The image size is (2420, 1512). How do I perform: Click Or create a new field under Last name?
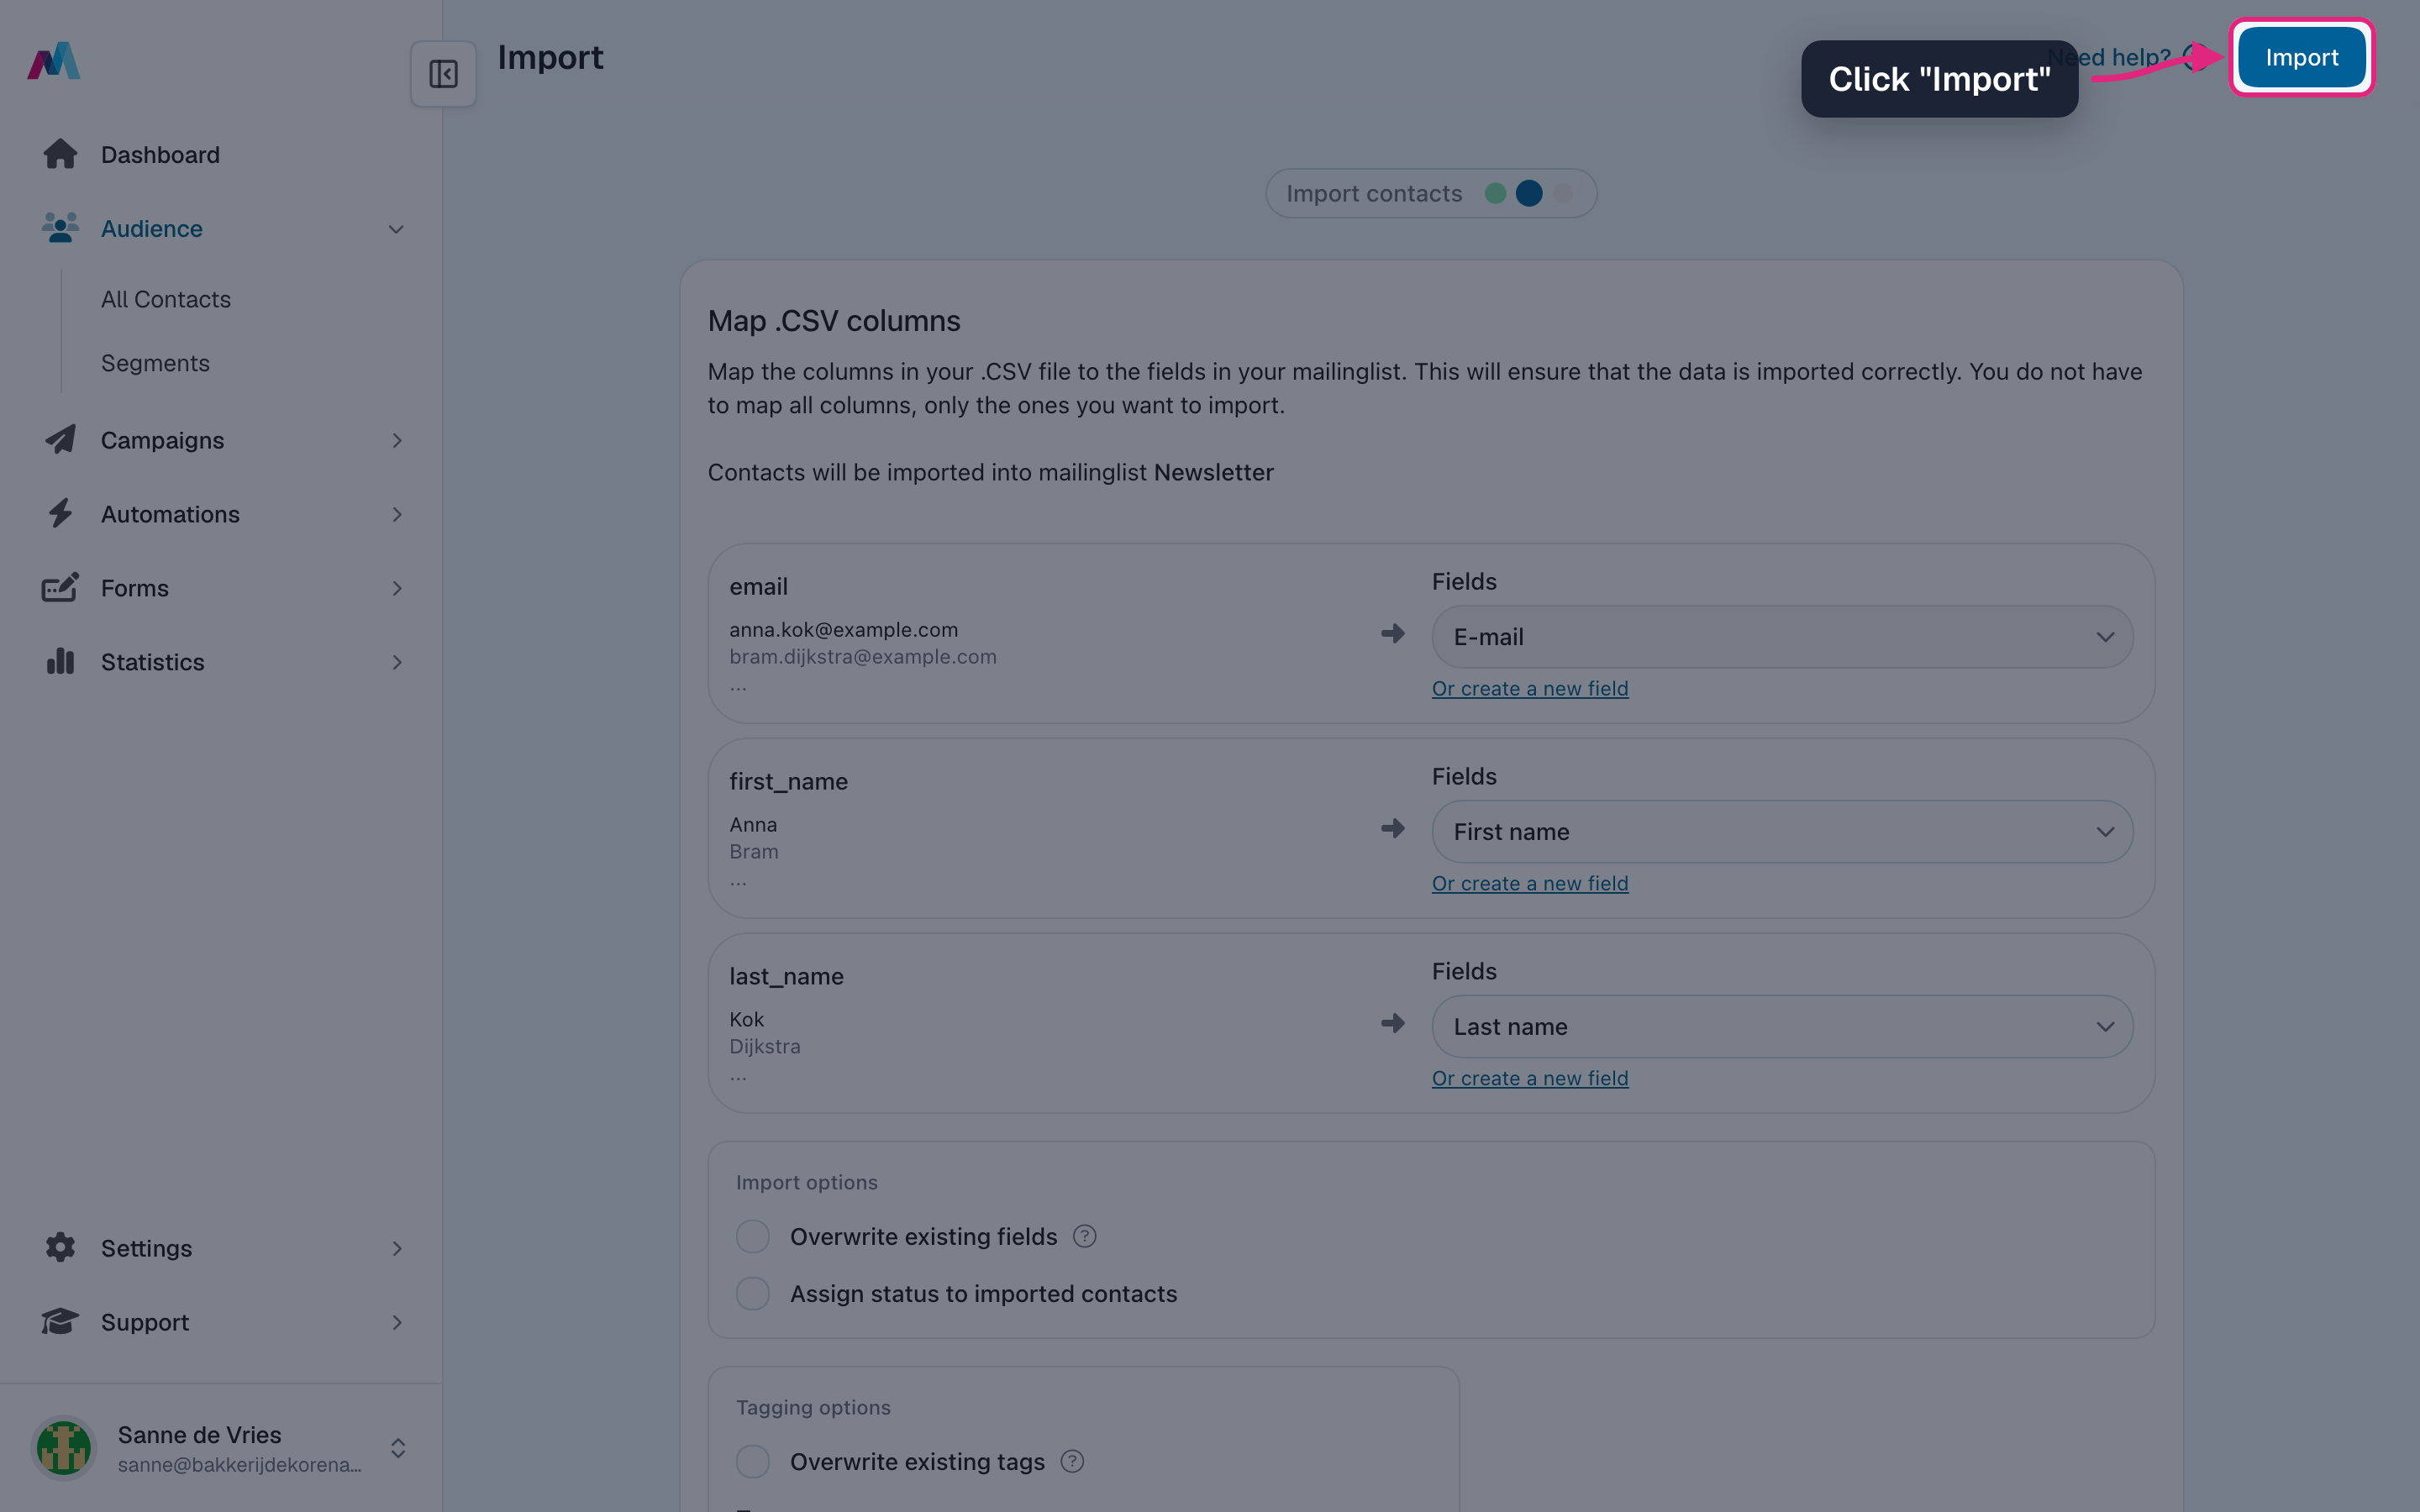point(1530,1079)
